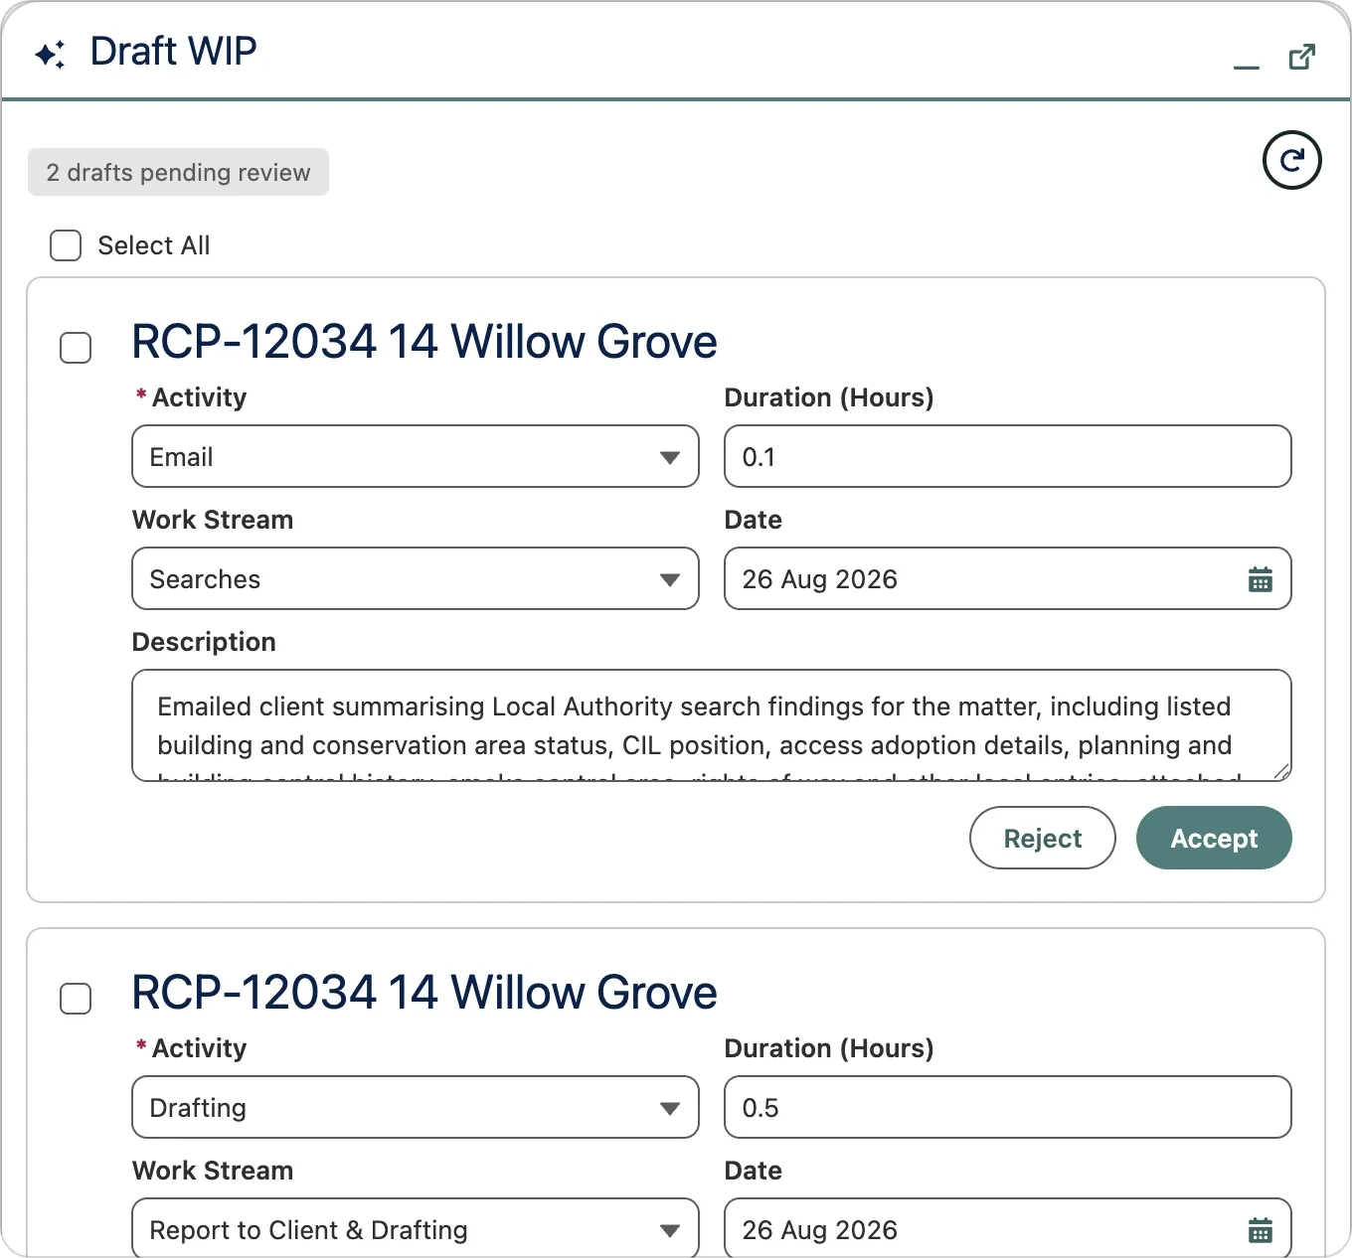
Task: Select the Drafting draft card checkbox
Action: pos(76,999)
